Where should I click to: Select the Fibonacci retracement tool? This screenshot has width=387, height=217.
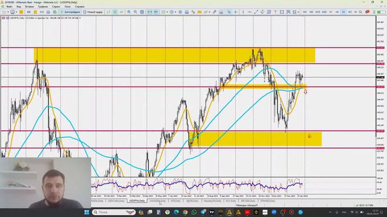pos(268,12)
